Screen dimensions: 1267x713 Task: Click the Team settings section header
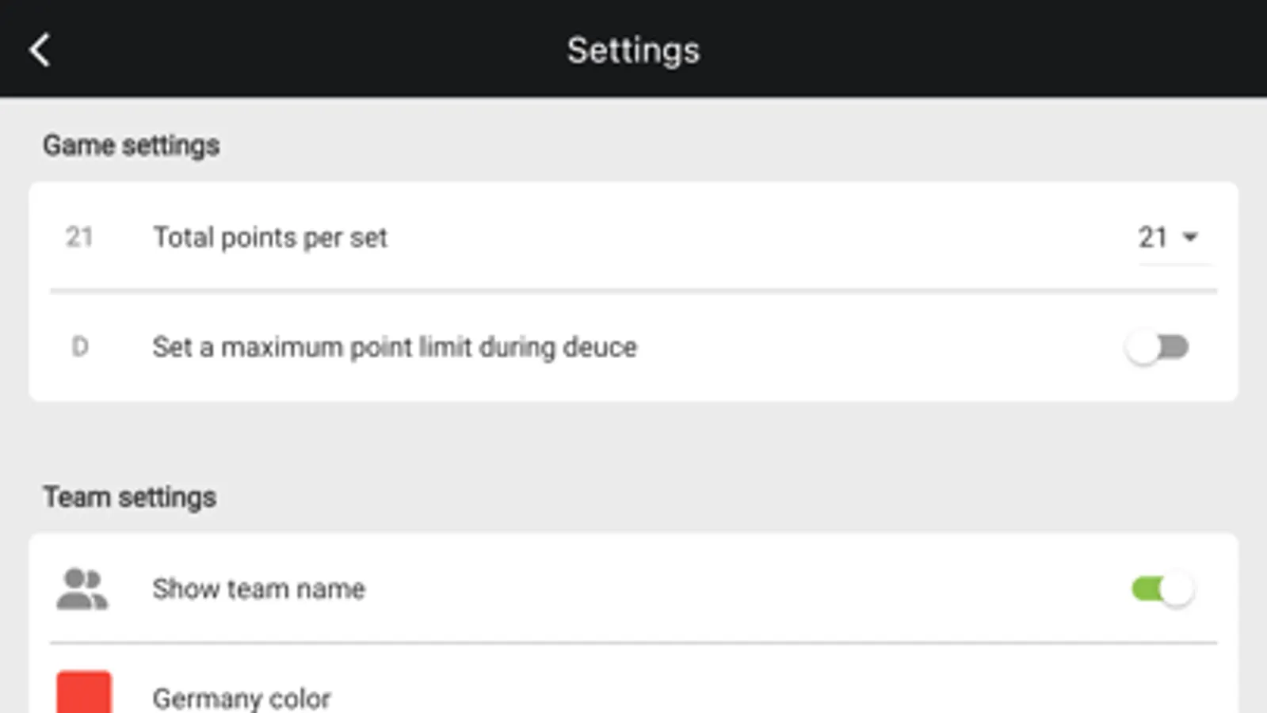(x=130, y=497)
